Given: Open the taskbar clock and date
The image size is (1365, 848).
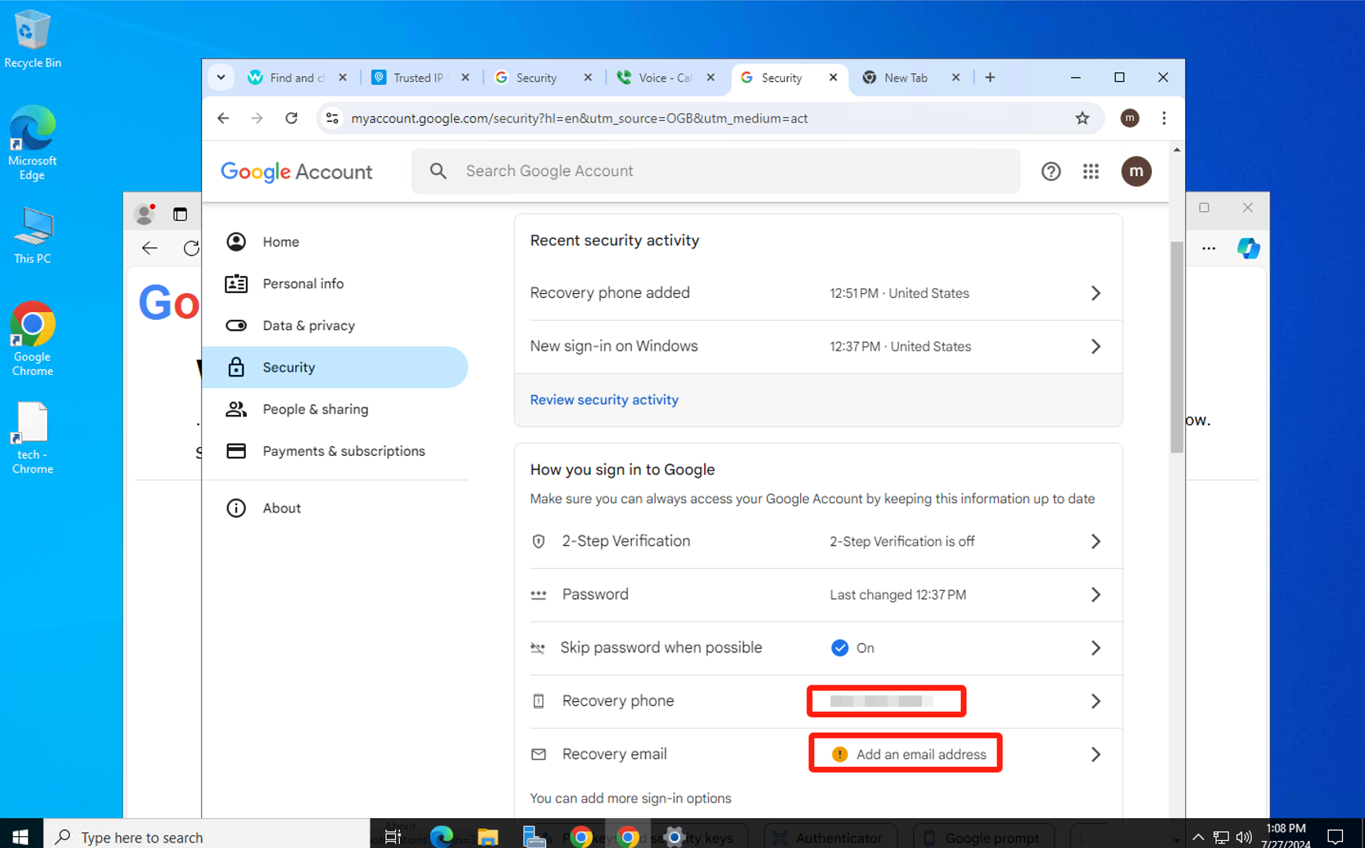Looking at the screenshot, I should [1286, 836].
